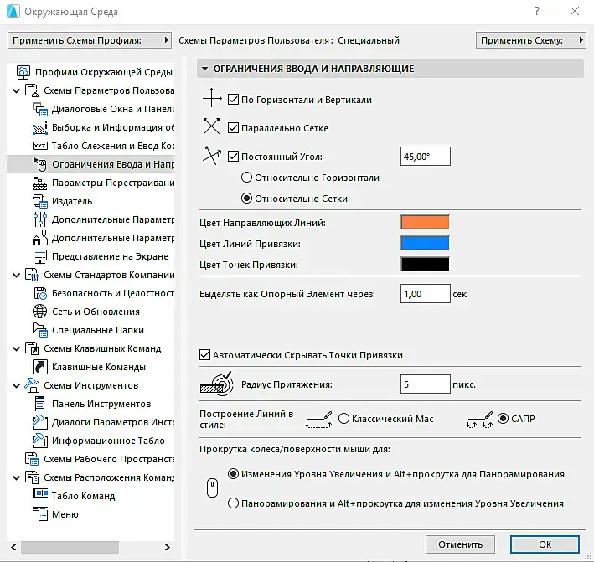Click the Издатель icon in tree
Screen dimensions: 594x562
coord(39,201)
